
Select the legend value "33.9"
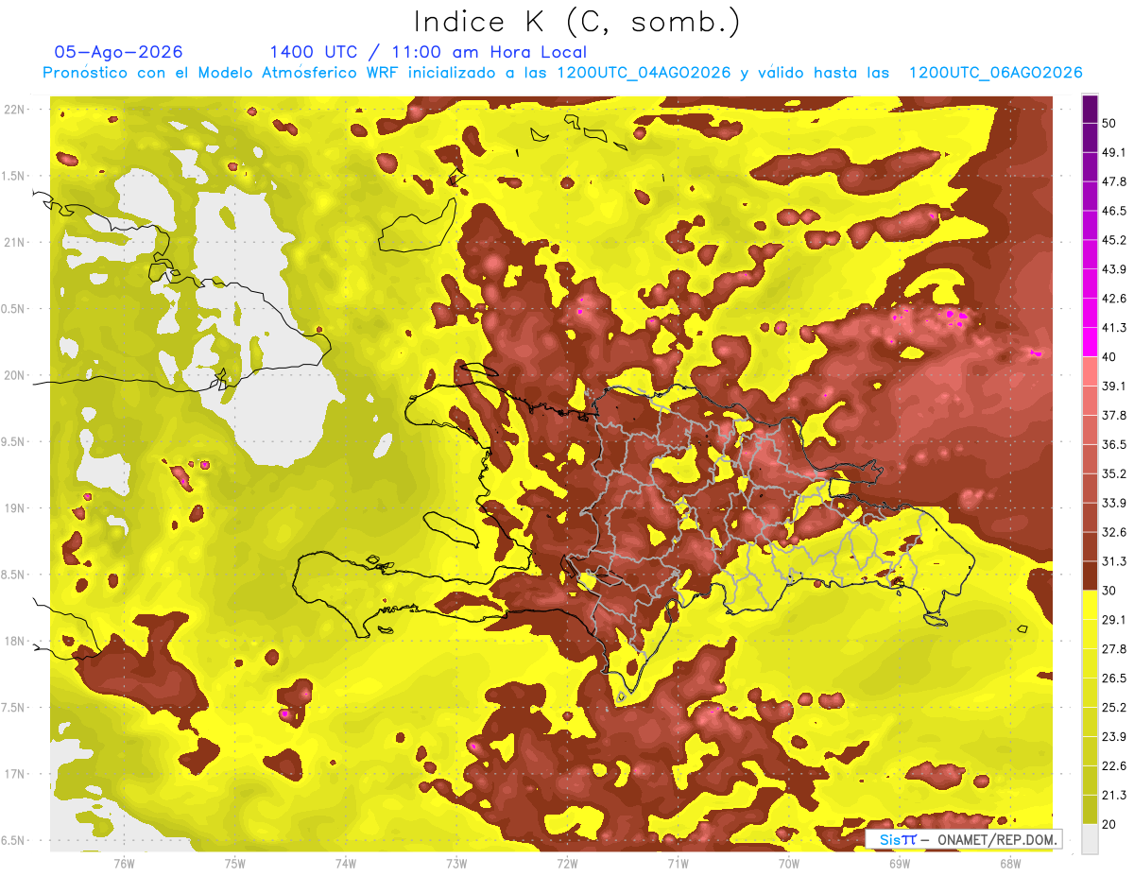coord(1114,503)
